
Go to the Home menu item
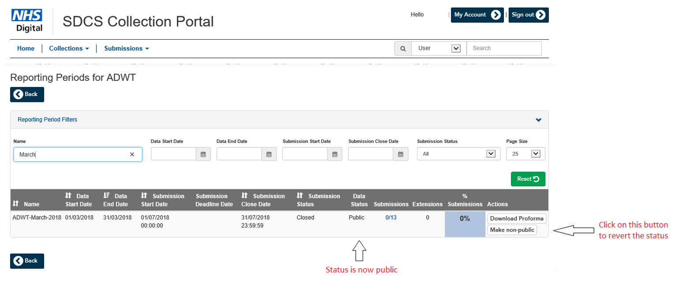pyautogui.click(x=26, y=49)
